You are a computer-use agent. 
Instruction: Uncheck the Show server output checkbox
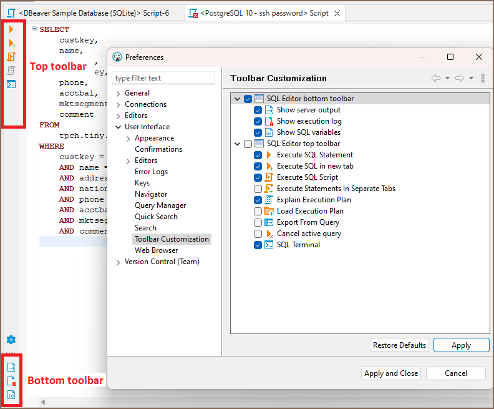[x=258, y=110]
